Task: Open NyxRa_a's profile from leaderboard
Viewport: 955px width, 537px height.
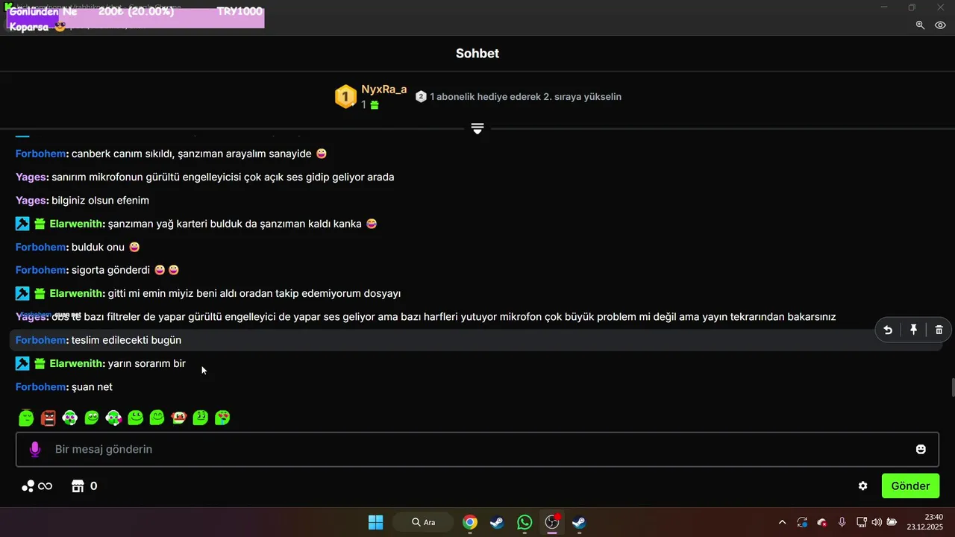Action: pos(384,89)
